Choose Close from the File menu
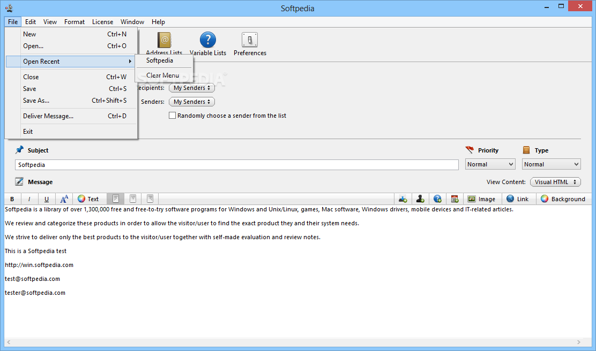The height and width of the screenshot is (351, 596). 71,77
